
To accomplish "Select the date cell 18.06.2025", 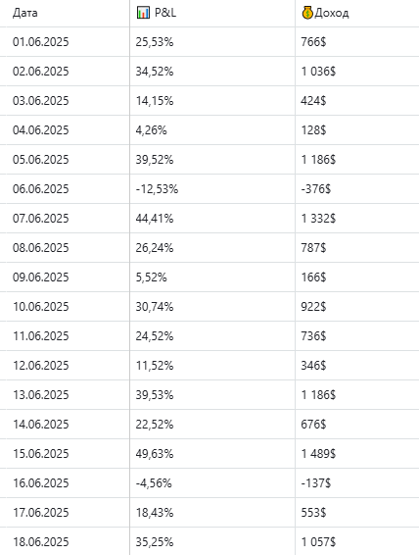I will (x=41, y=541).
